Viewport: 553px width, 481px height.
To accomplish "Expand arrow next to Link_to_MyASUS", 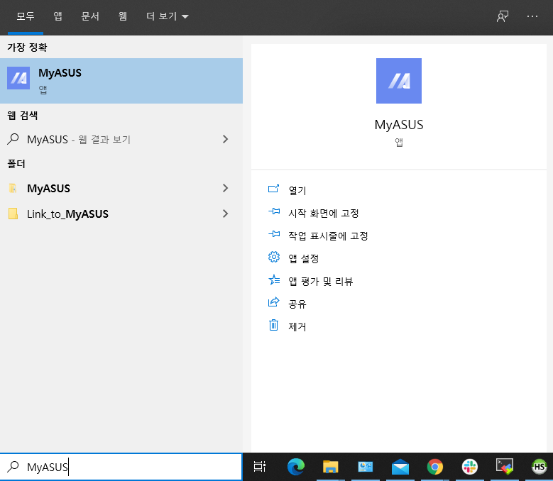I will click(225, 214).
